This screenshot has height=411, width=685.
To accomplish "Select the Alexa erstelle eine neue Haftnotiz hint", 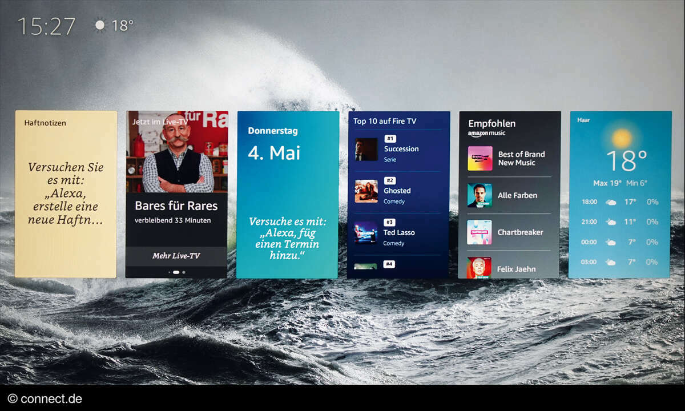I will (66, 194).
